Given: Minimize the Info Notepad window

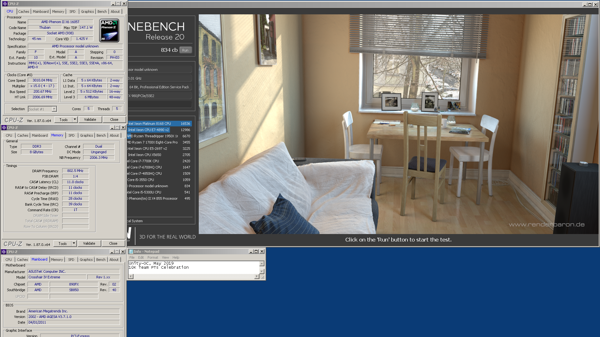Looking at the screenshot, I should click(251, 252).
